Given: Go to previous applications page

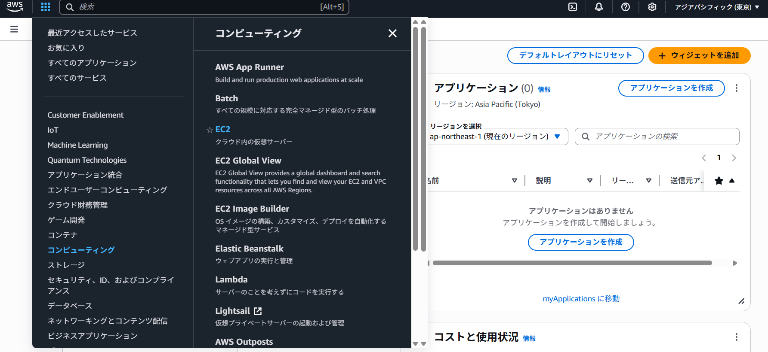Looking at the screenshot, I should (x=704, y=158).
